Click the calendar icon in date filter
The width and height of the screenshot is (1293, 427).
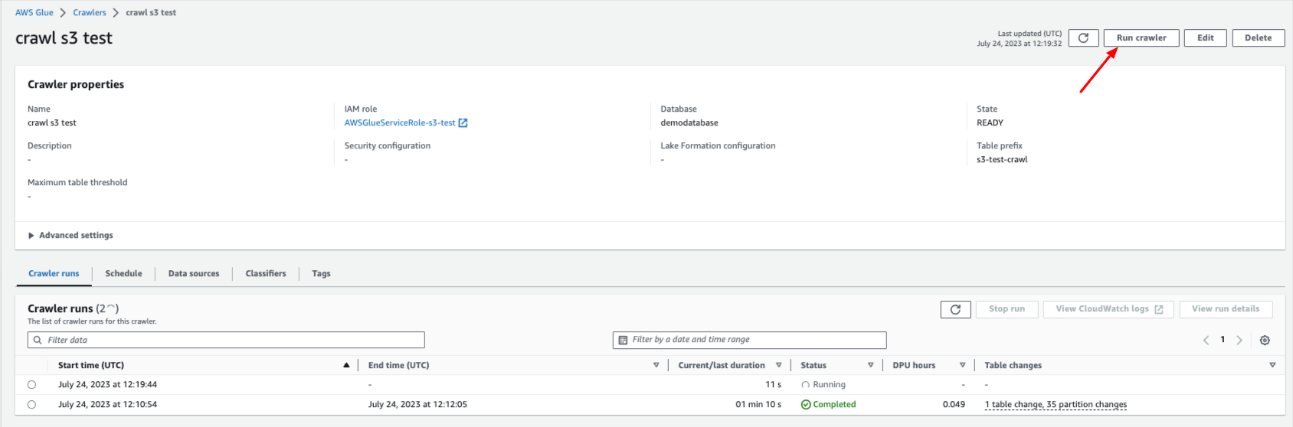pyautogui.click(x=623, y=340)
